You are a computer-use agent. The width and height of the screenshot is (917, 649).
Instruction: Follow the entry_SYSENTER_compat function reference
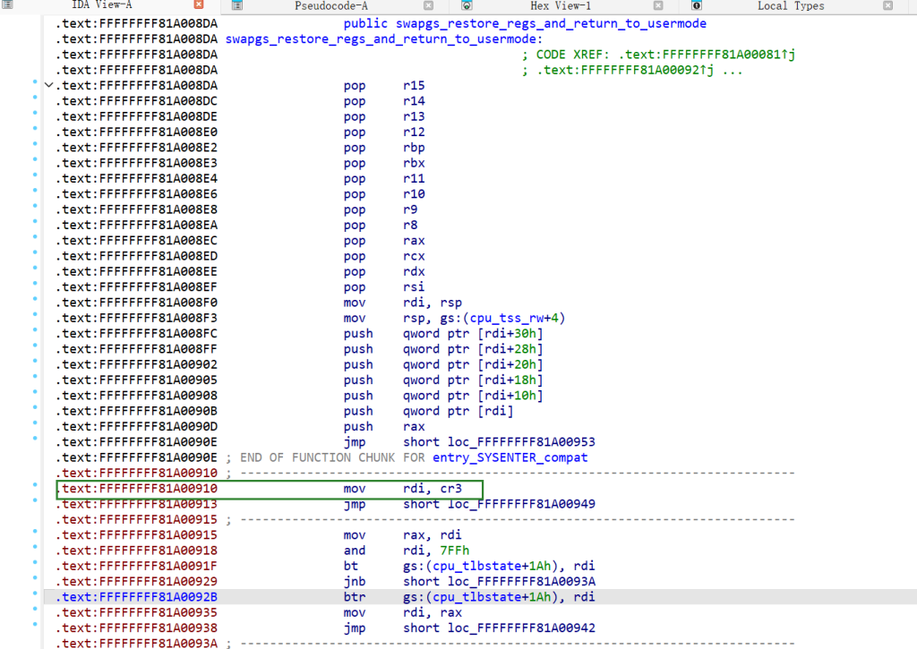510,457
